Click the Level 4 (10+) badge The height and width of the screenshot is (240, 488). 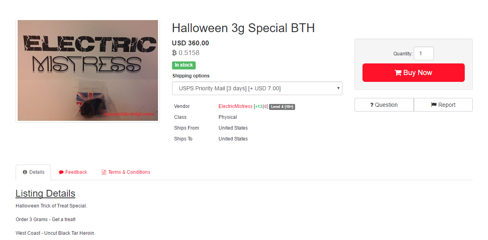coord(282,107)
